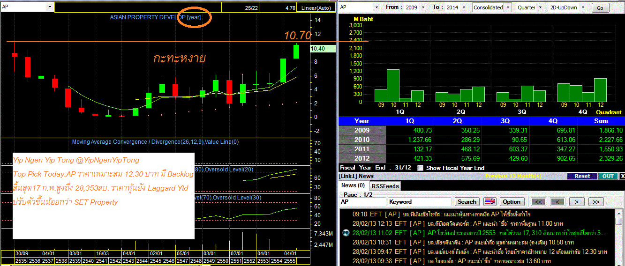Screen dimensions: 625x266
Task: Click the Search button in the news panel
Action: [467, 202]
